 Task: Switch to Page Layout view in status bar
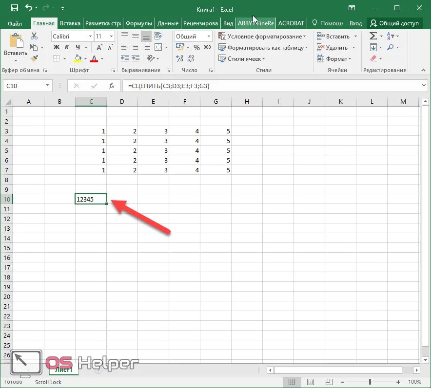click(311, 382)
